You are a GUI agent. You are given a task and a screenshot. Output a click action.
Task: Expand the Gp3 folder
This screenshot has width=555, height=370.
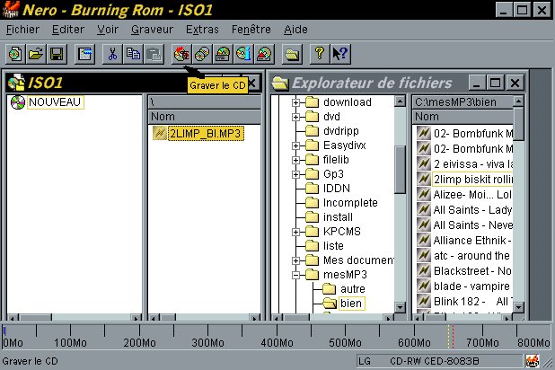pyautogui.click(x=295, y=174)
